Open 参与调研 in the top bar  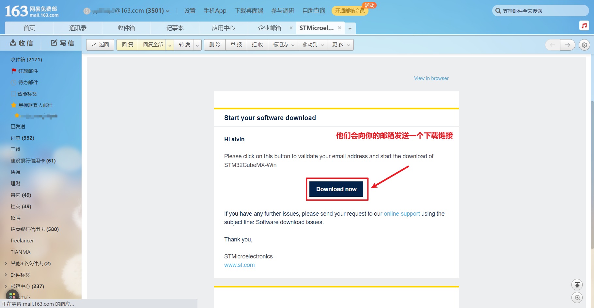coord(283,11)
